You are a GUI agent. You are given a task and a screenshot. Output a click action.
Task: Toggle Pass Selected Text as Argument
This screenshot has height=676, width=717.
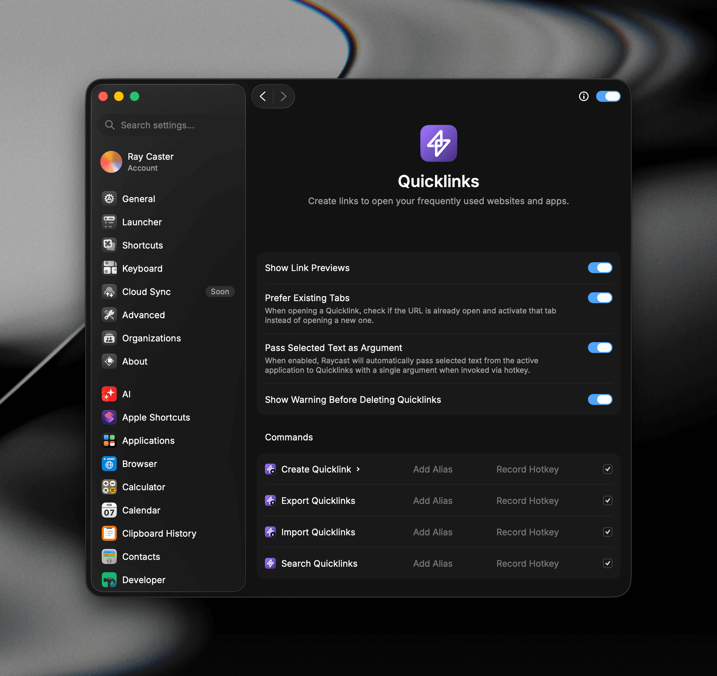(600, 348)
